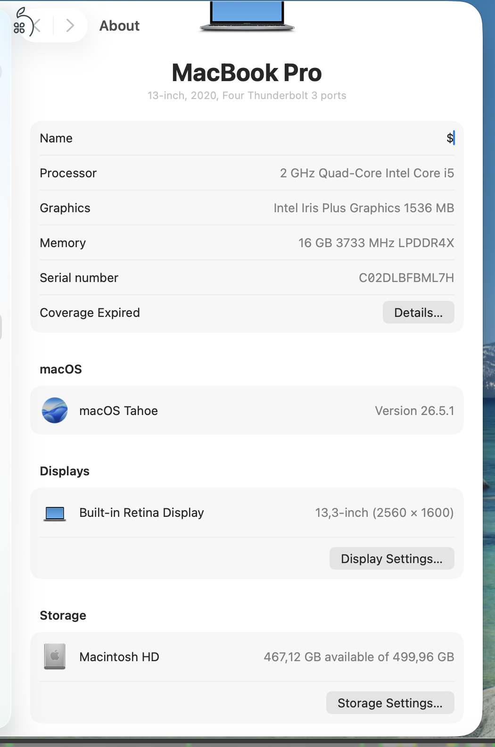Open Storage Settings…
Viewport: 495px width, 747px height.
[390, 703]
